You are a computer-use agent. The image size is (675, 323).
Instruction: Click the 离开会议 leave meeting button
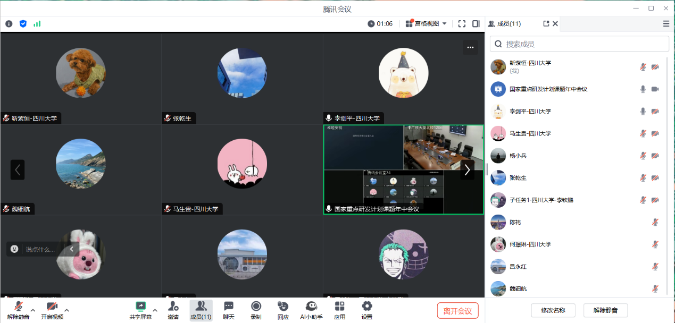coord(457,311)
